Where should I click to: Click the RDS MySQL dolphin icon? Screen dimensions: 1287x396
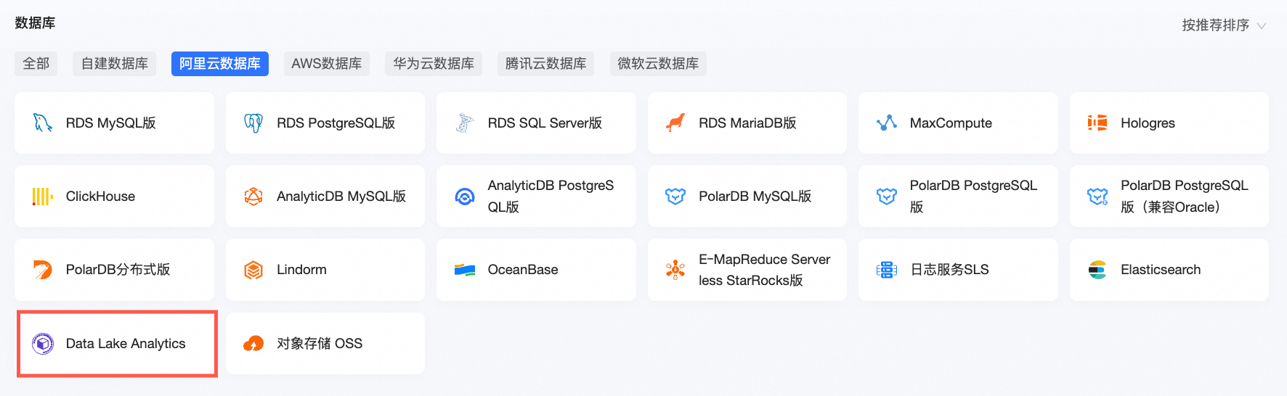[x=43, y=123]
